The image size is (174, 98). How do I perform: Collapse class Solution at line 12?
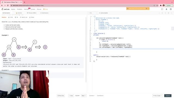coord(92,33)
